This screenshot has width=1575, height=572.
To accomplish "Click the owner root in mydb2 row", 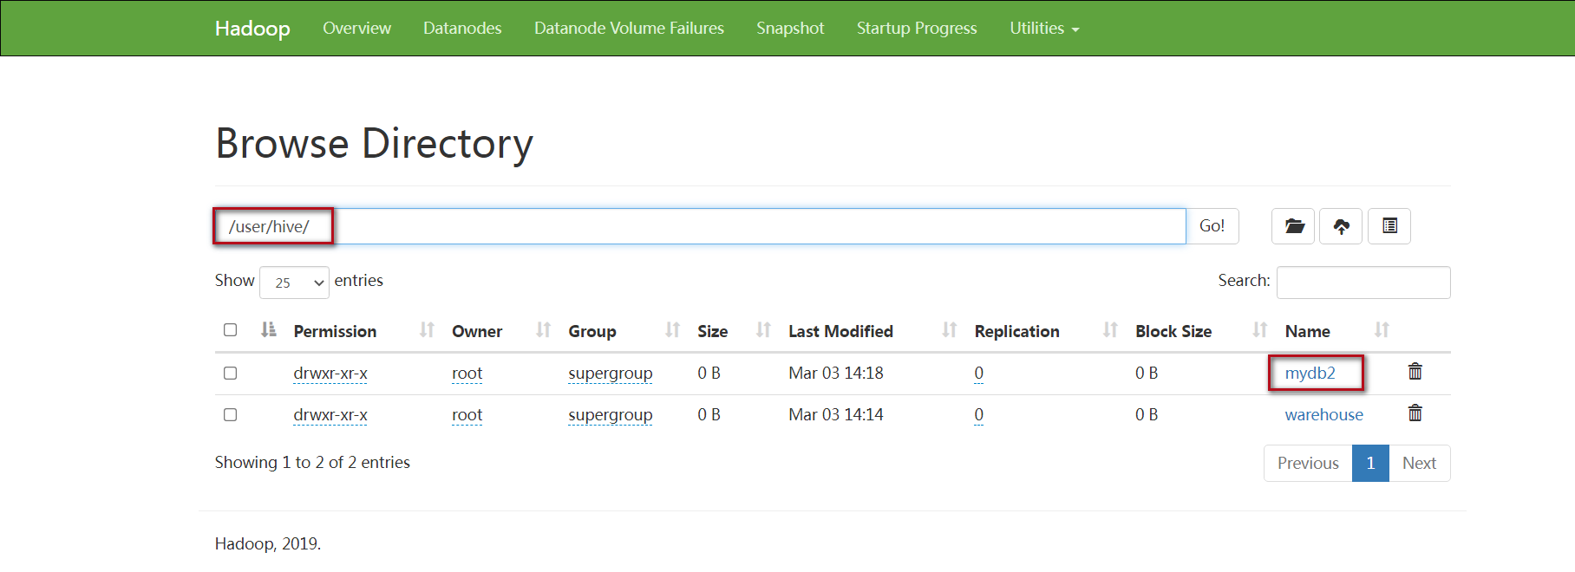I will (x=467, y=374).
